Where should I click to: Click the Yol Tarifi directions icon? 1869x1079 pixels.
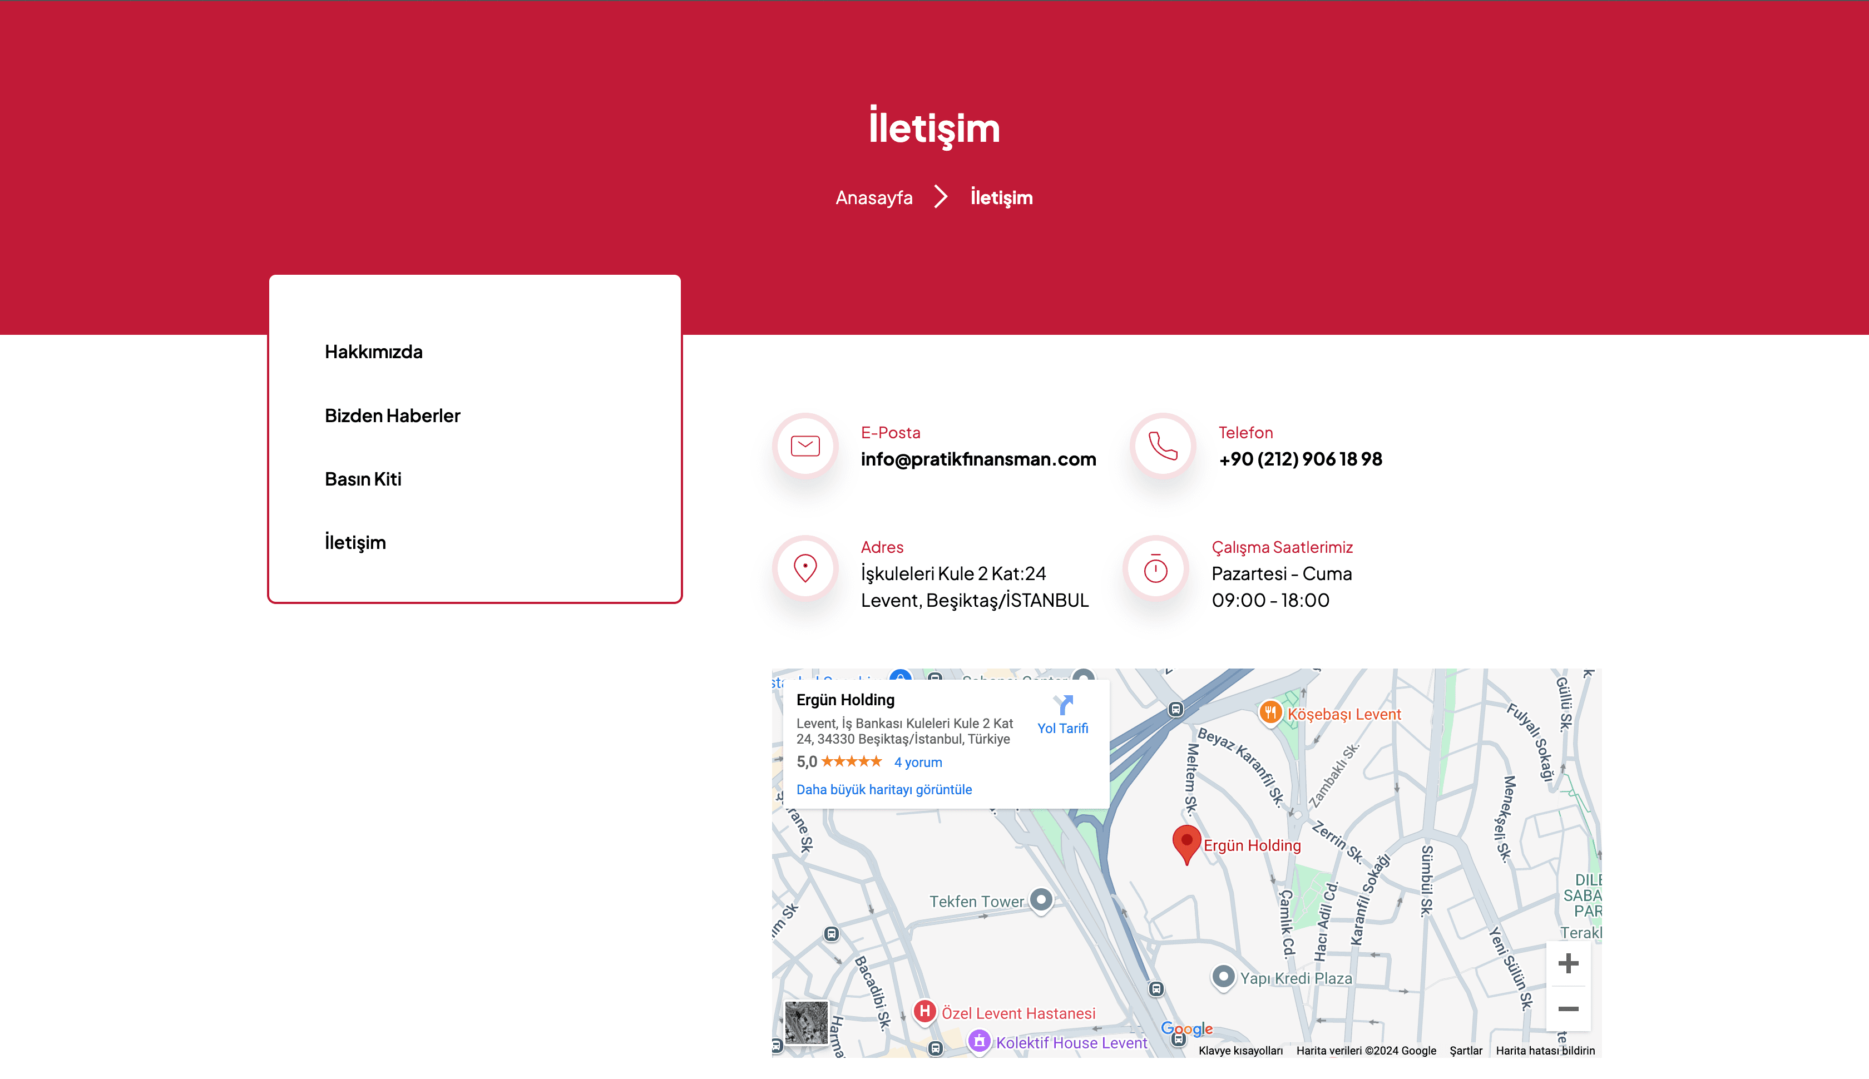tap(1062, 705)
